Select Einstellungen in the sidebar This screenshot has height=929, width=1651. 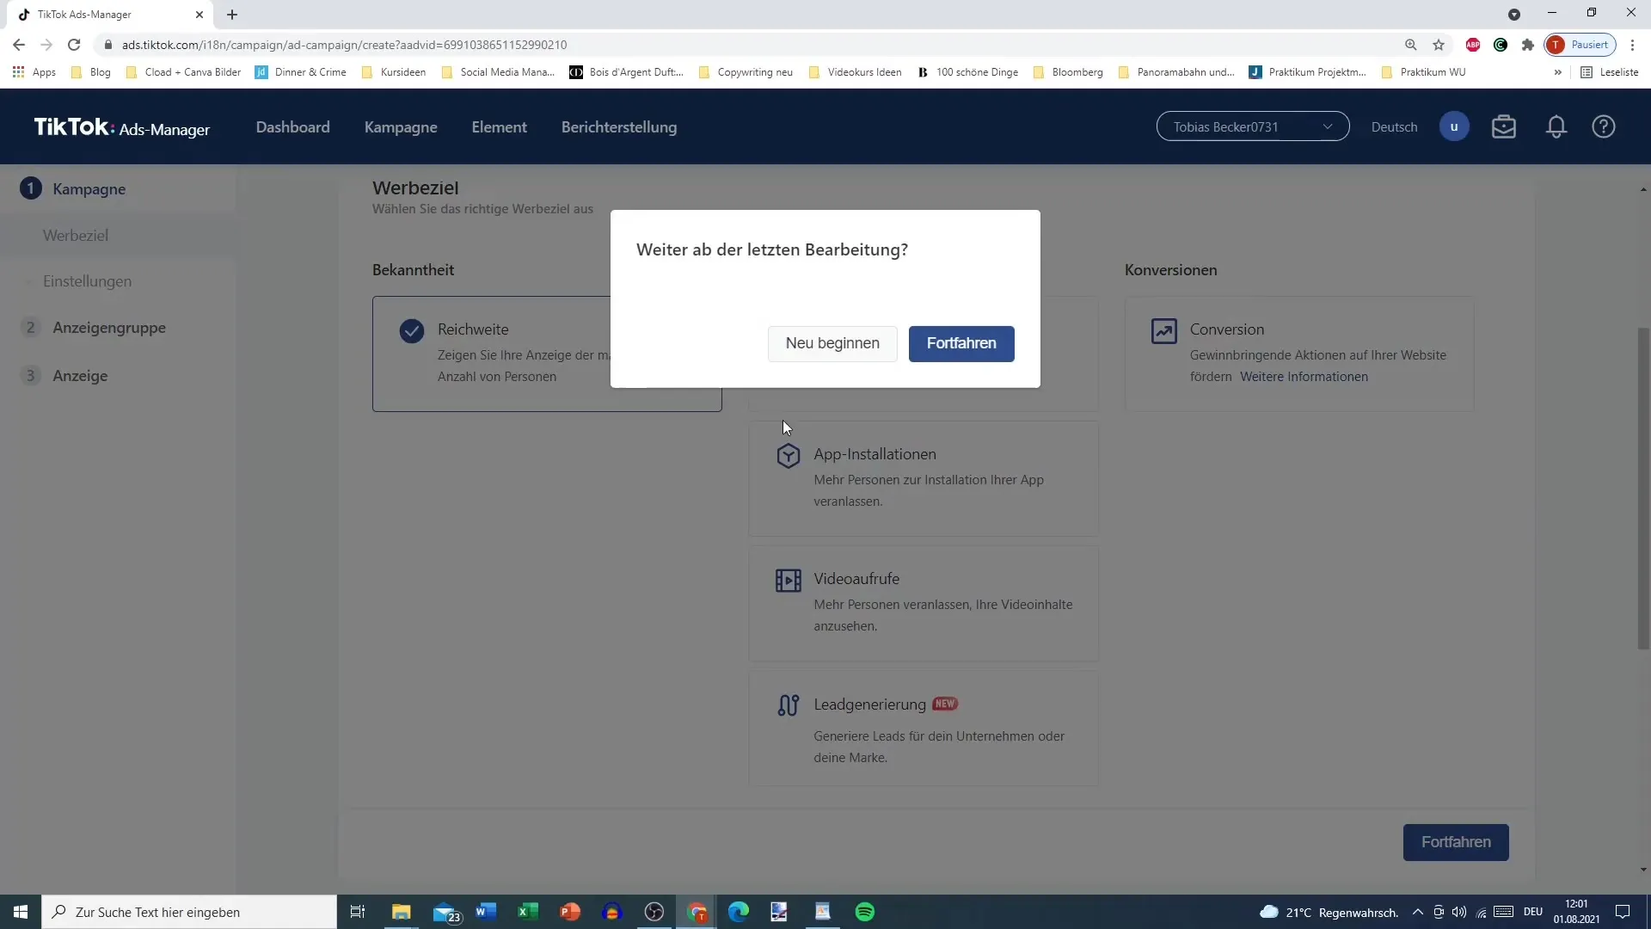pos(87,281)
